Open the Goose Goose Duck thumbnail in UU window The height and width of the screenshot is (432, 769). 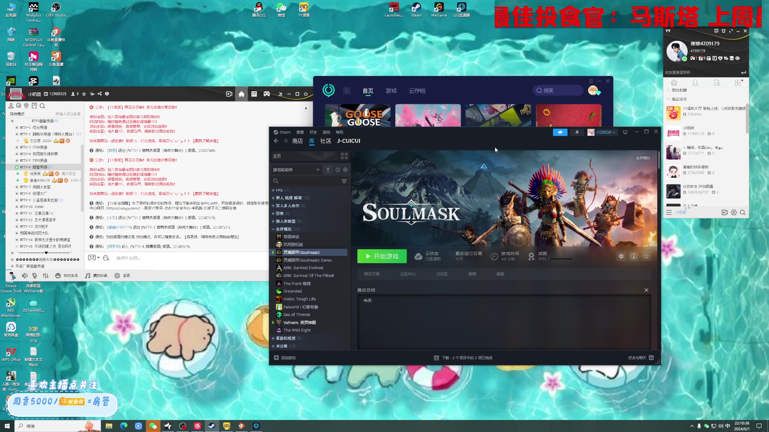pyautogui.click(x=357, y=116)
